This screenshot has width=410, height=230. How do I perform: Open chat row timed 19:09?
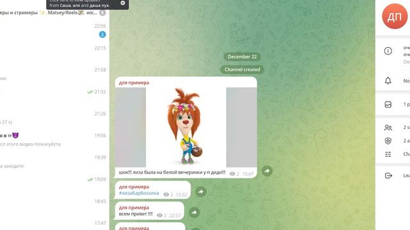pyautogui.click(x=54, y=183)
